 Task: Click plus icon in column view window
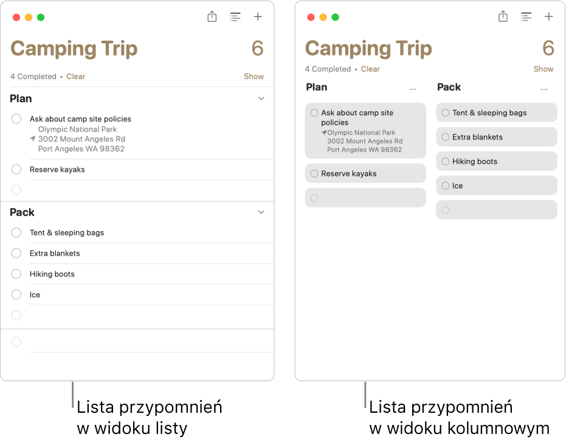click(549, 17)
